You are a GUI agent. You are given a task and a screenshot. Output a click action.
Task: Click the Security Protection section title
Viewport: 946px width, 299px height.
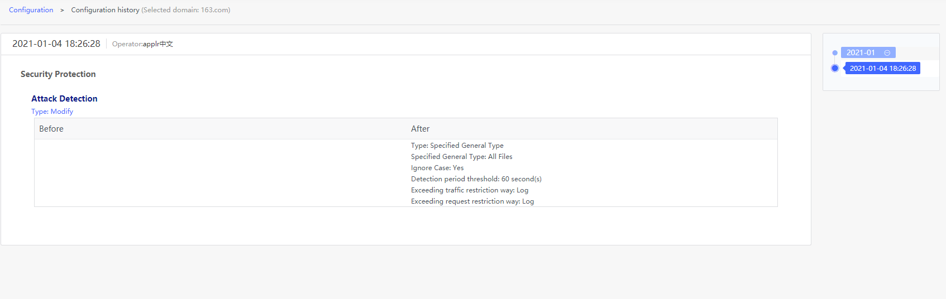click(x=58, y=74)
